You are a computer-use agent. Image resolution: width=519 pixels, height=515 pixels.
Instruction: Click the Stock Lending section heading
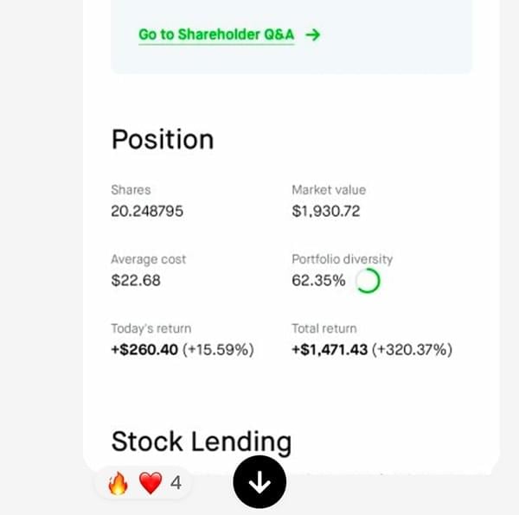201,442
